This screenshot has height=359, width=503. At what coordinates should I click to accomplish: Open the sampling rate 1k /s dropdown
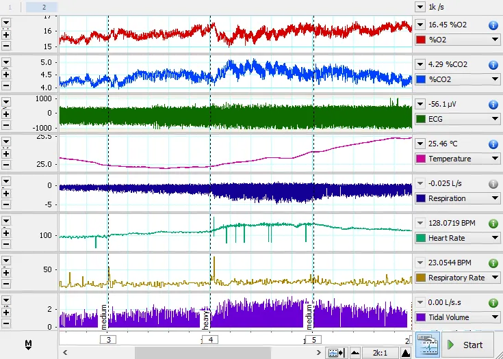tap(420, 7)
